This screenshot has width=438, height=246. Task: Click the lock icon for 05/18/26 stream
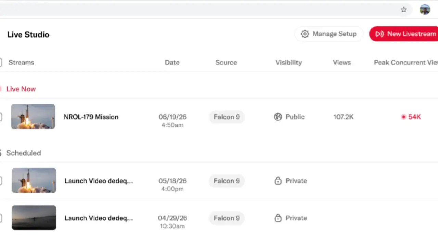pyautogui.click(x=278, y=181)
